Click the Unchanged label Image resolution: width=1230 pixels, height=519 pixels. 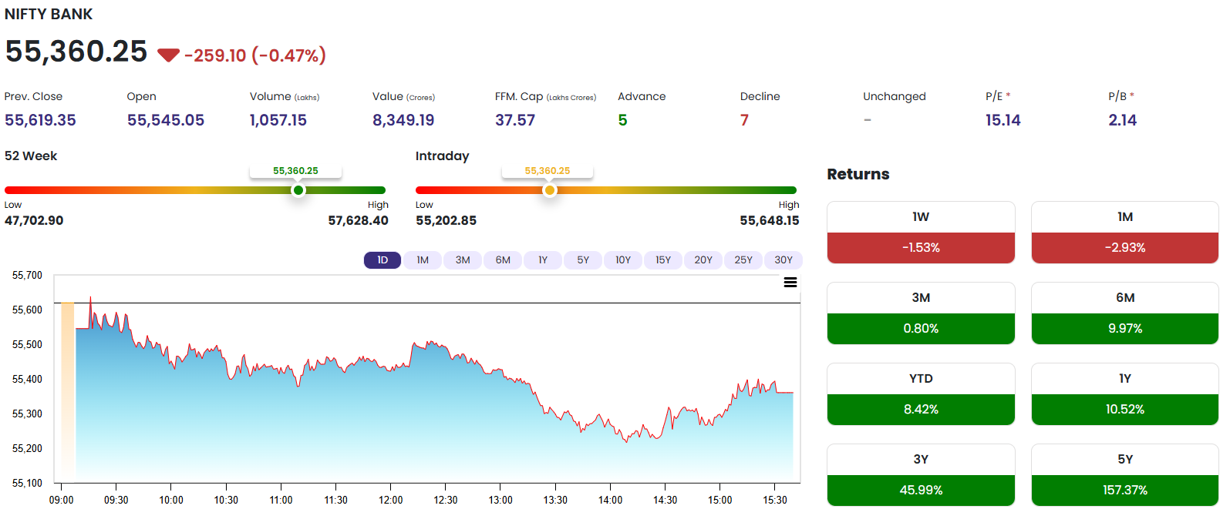pos(895,96)
